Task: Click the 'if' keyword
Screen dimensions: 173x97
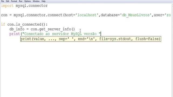Action: (x=3, y=24)
